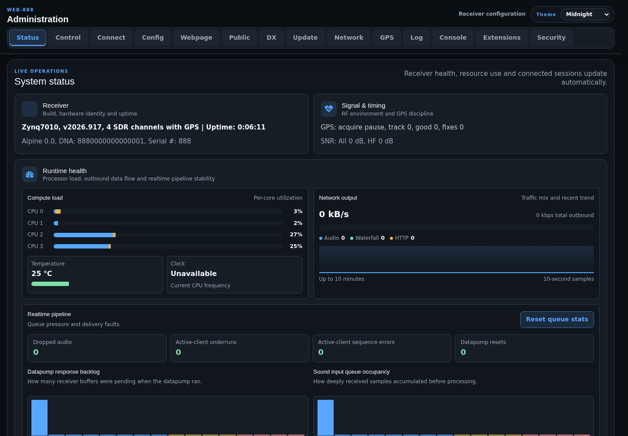Open the Config tab
The width and height of the screenshot is (628, 436).
[153, 38]
